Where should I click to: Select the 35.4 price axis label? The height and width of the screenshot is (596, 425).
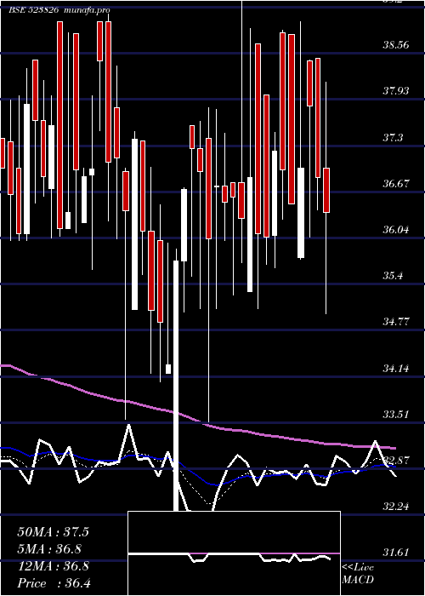393,276
